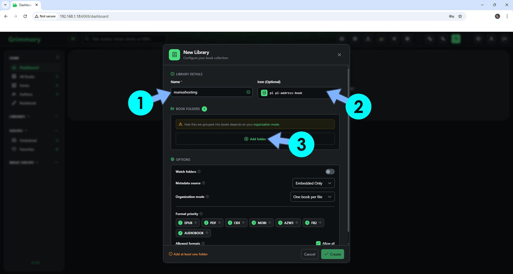Open the Organization mode dropdown
This screenshot has width=513, height=274.
(x=312, y=197)
